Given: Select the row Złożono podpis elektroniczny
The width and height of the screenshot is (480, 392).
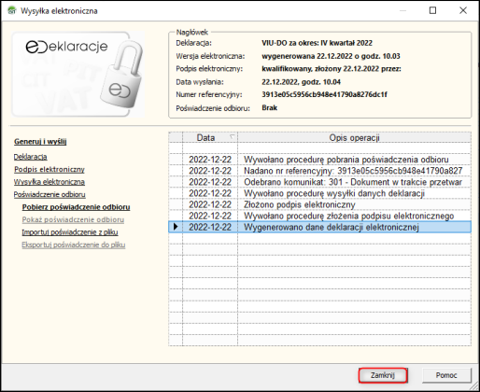Looking at the screenshot, I should tap(319, 204).
